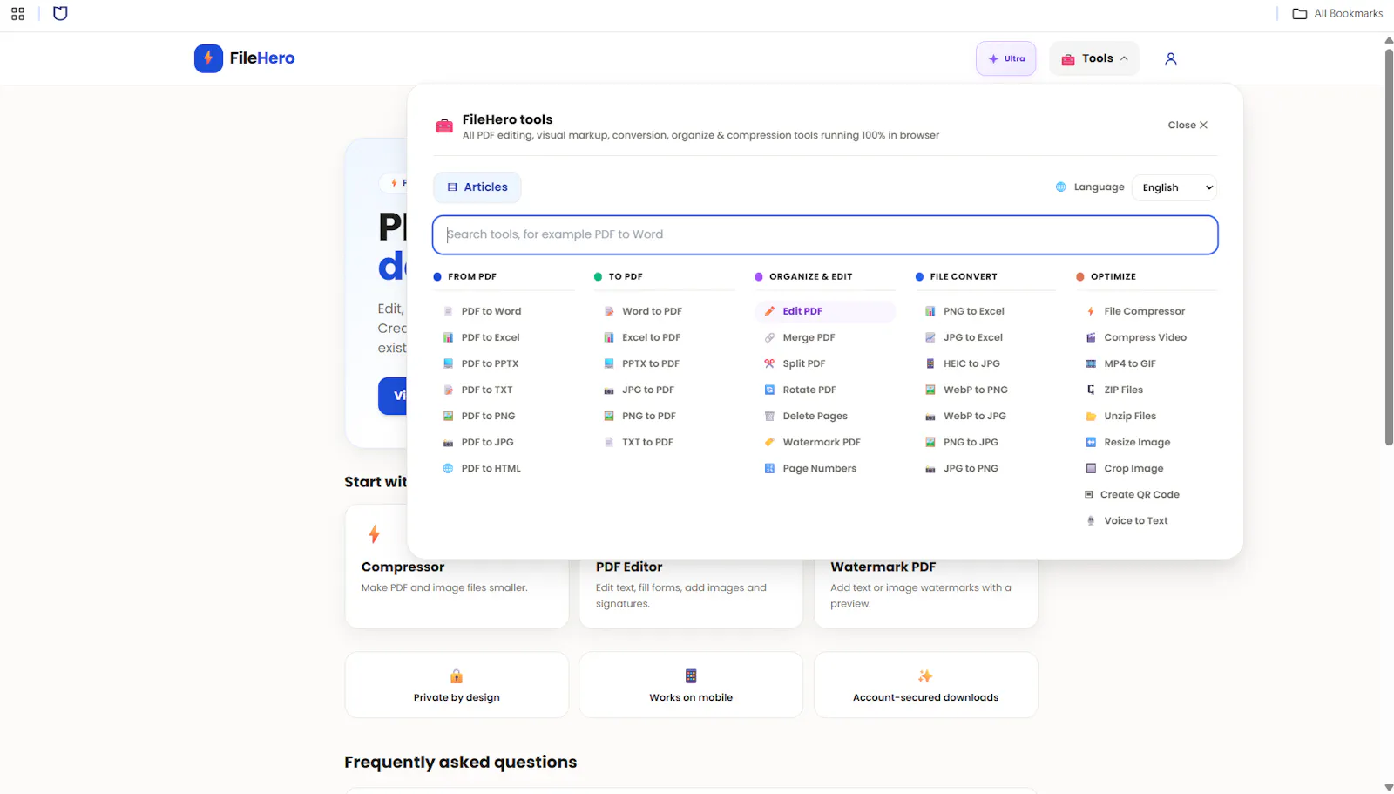The height and width of the screenshot is (794, 1394).
Task: Click the File Compressor lightning icon
Action: pyautogui.click(x=1091, y=311)
